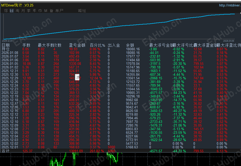Click trade count 308
The width and height of the screenshot is (241, 166).
pyautogui.click(x=56, y=71)
